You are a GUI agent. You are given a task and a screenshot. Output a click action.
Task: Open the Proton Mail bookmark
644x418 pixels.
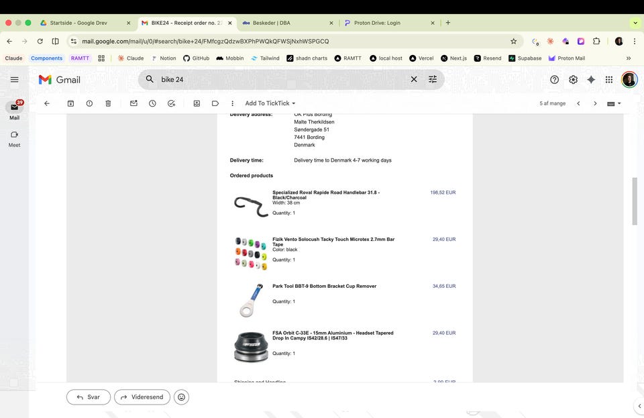[x=567, y=58]
